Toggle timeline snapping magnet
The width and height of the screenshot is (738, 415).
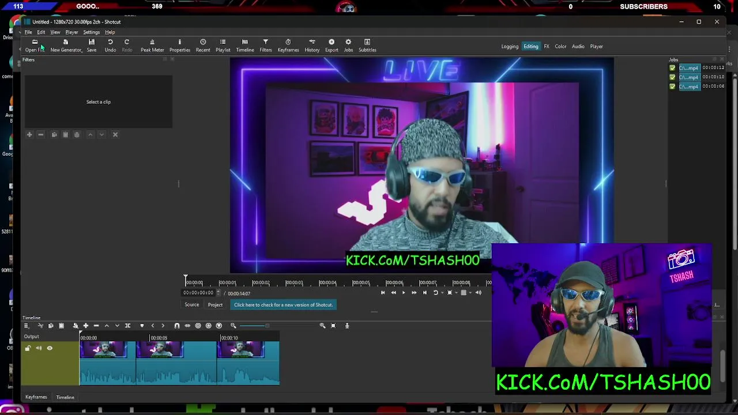click(177, 326)
